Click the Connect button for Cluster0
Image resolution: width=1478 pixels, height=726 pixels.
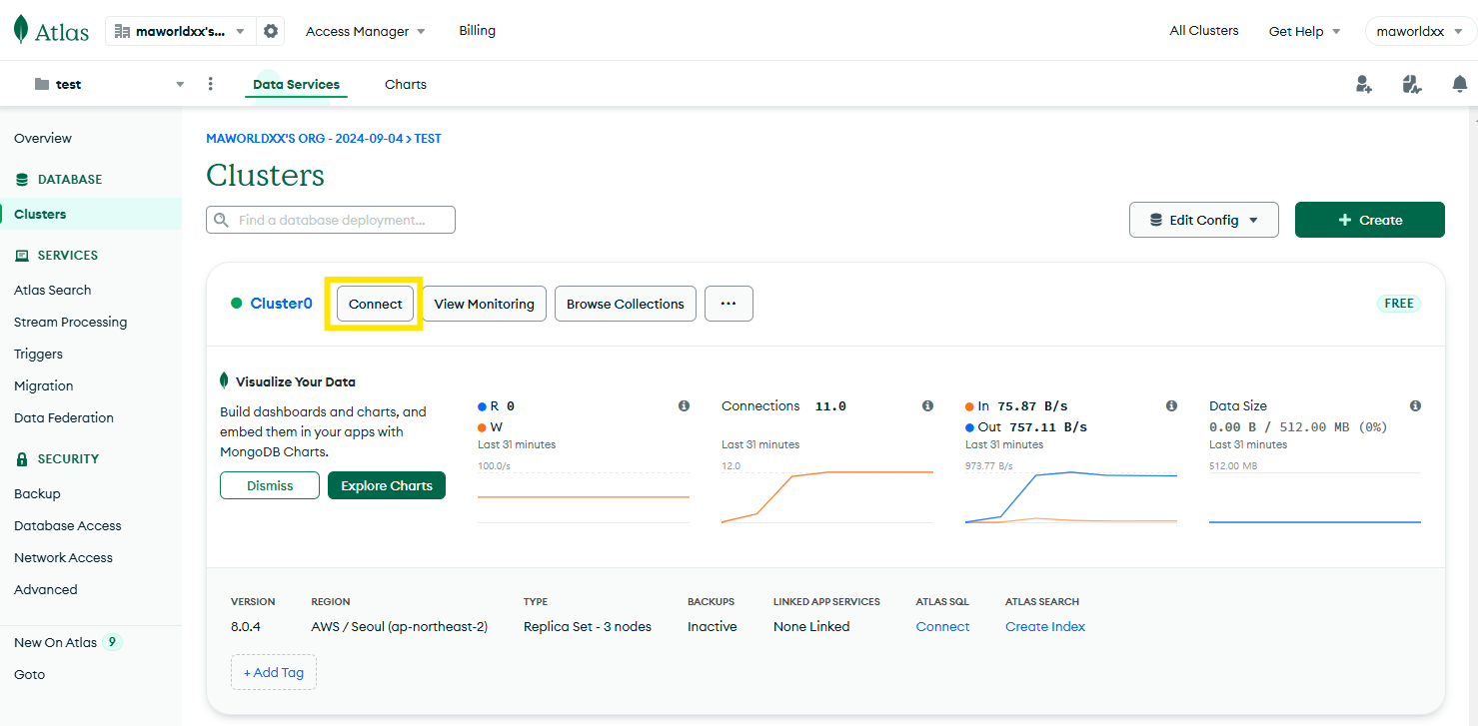tap(375, 304)
